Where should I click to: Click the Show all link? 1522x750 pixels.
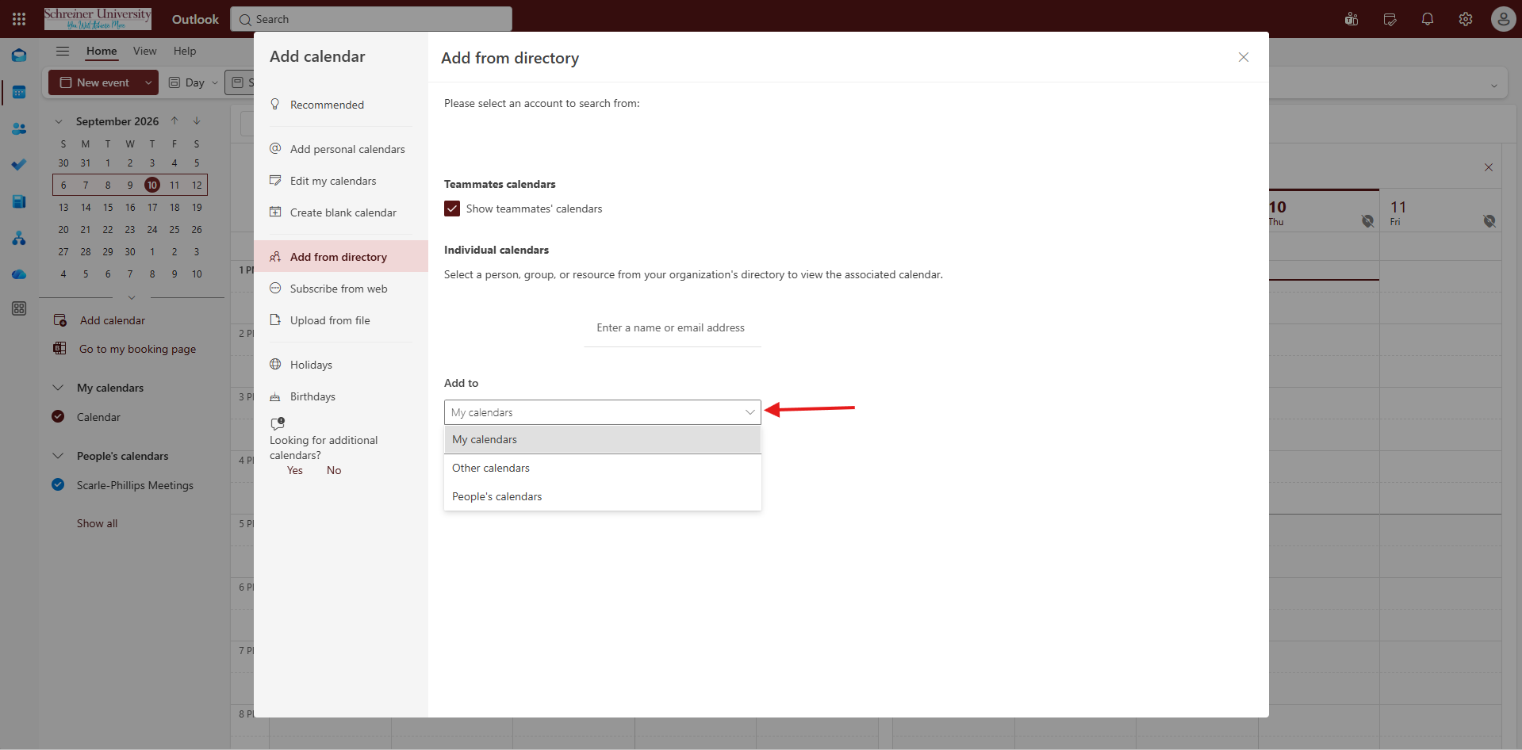pos(97,523)
